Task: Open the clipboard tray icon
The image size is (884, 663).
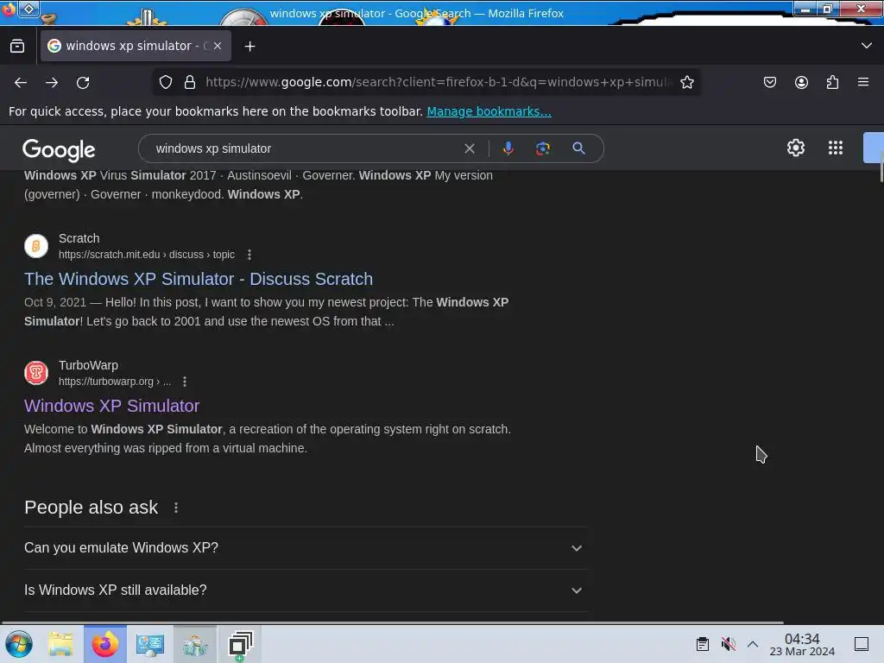Action: (x=703, y=644)
